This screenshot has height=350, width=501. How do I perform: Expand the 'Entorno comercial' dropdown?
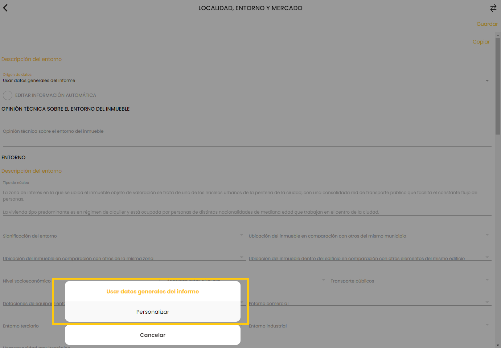370,303
